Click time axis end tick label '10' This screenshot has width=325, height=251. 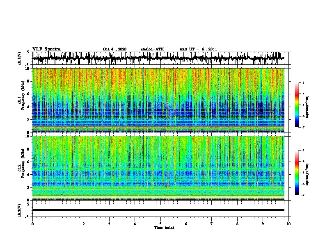(x=288, y=224)
